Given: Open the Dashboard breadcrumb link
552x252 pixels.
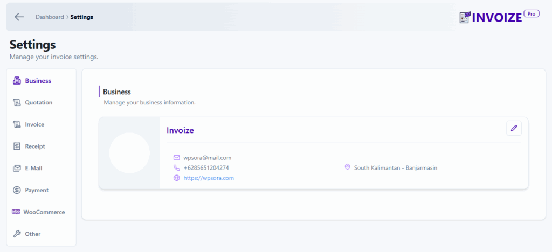Looking at the screenshot, I should pyautogui.click(x=50, y=17).
